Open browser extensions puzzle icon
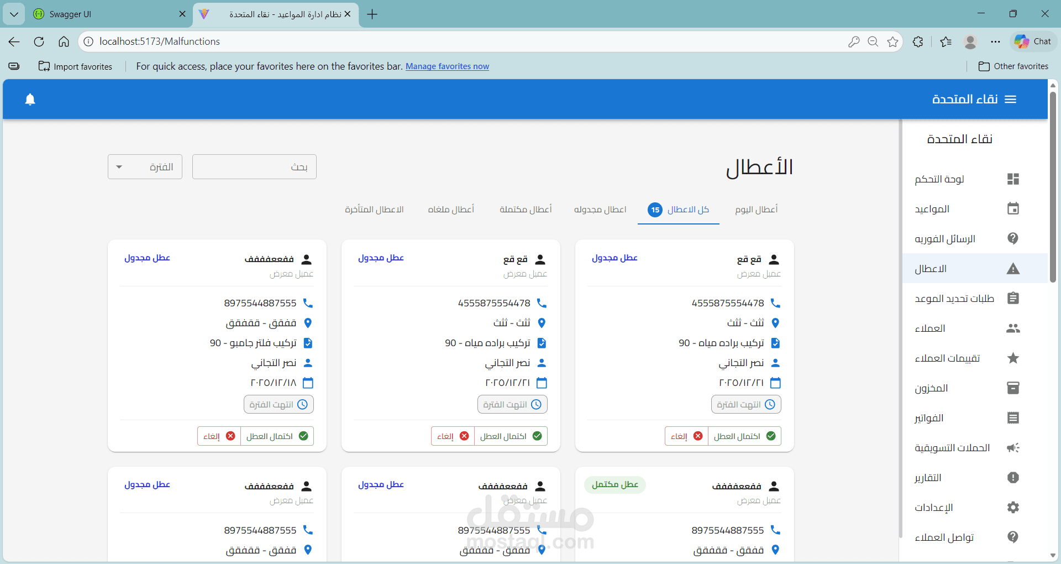The height and width of the screenshot is (564, 1061). (918, 41)
